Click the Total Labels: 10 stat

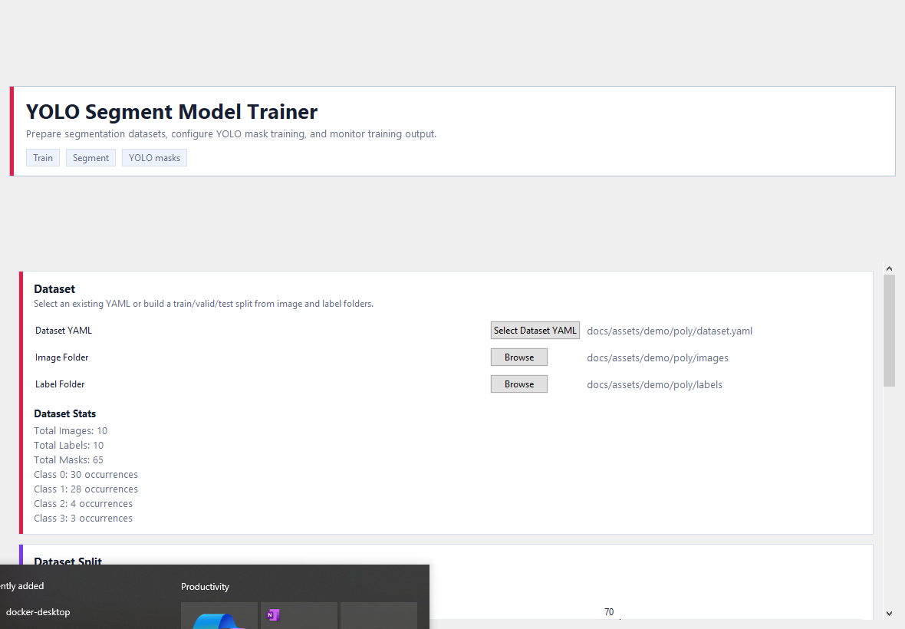pyautogui.click(x=69, y=445)
